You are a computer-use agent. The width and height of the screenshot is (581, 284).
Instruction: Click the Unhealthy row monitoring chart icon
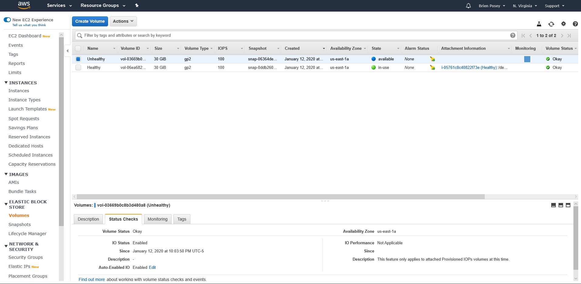(527, 59)
